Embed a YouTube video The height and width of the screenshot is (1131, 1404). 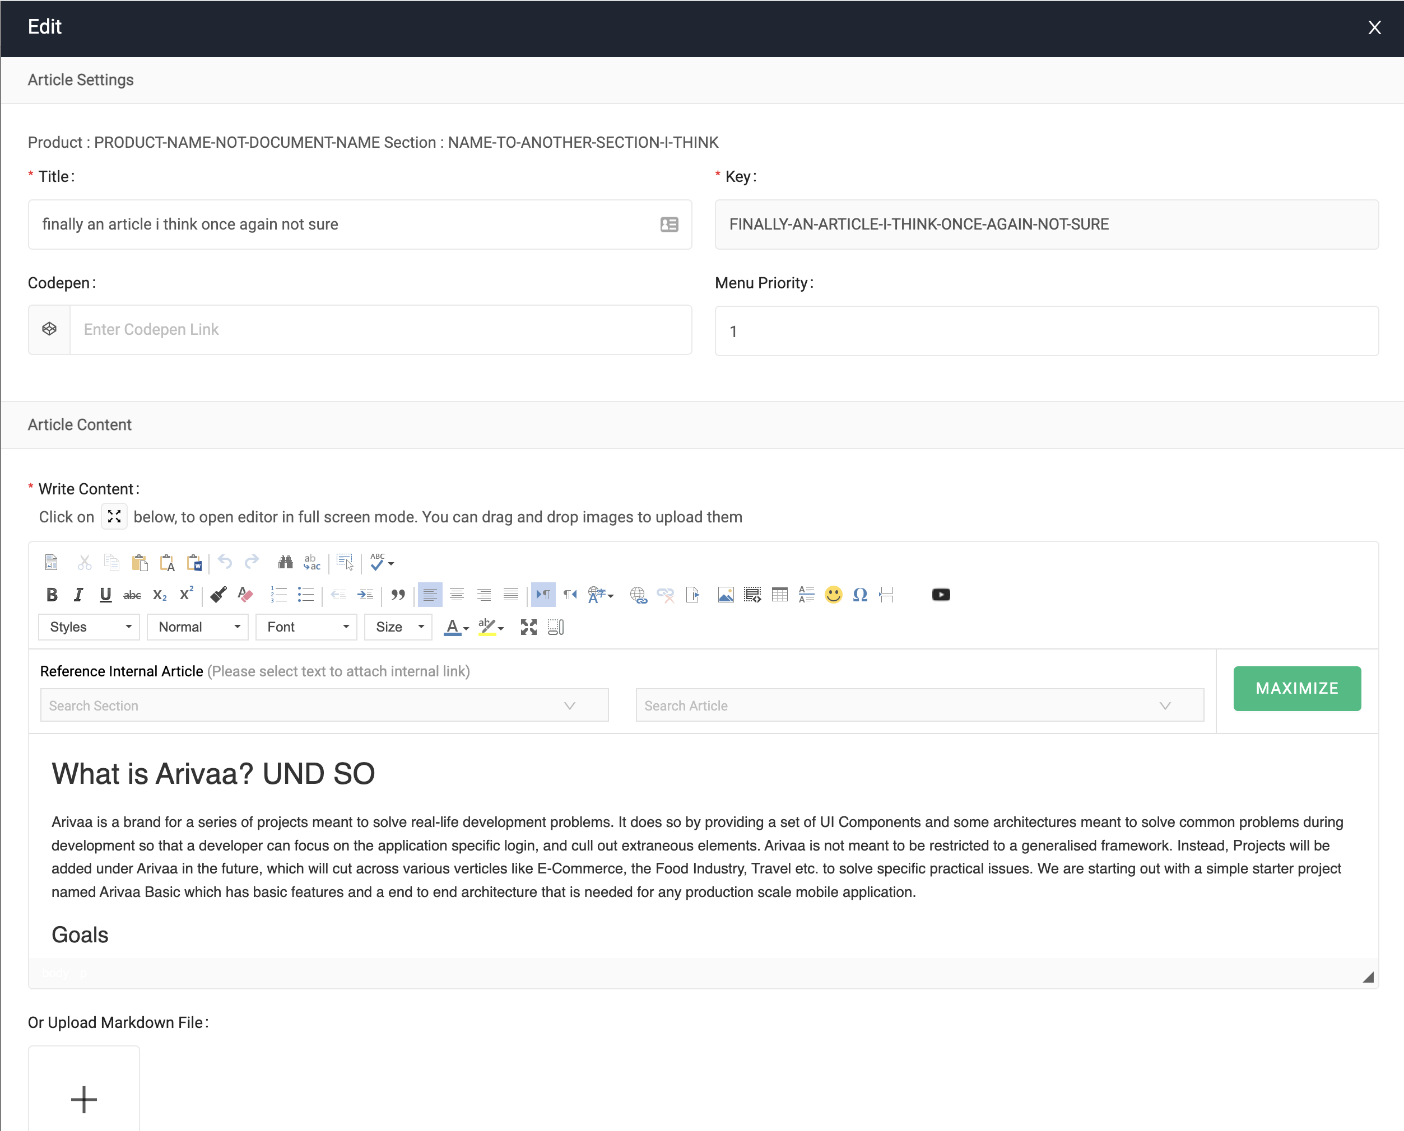(941, 594)
